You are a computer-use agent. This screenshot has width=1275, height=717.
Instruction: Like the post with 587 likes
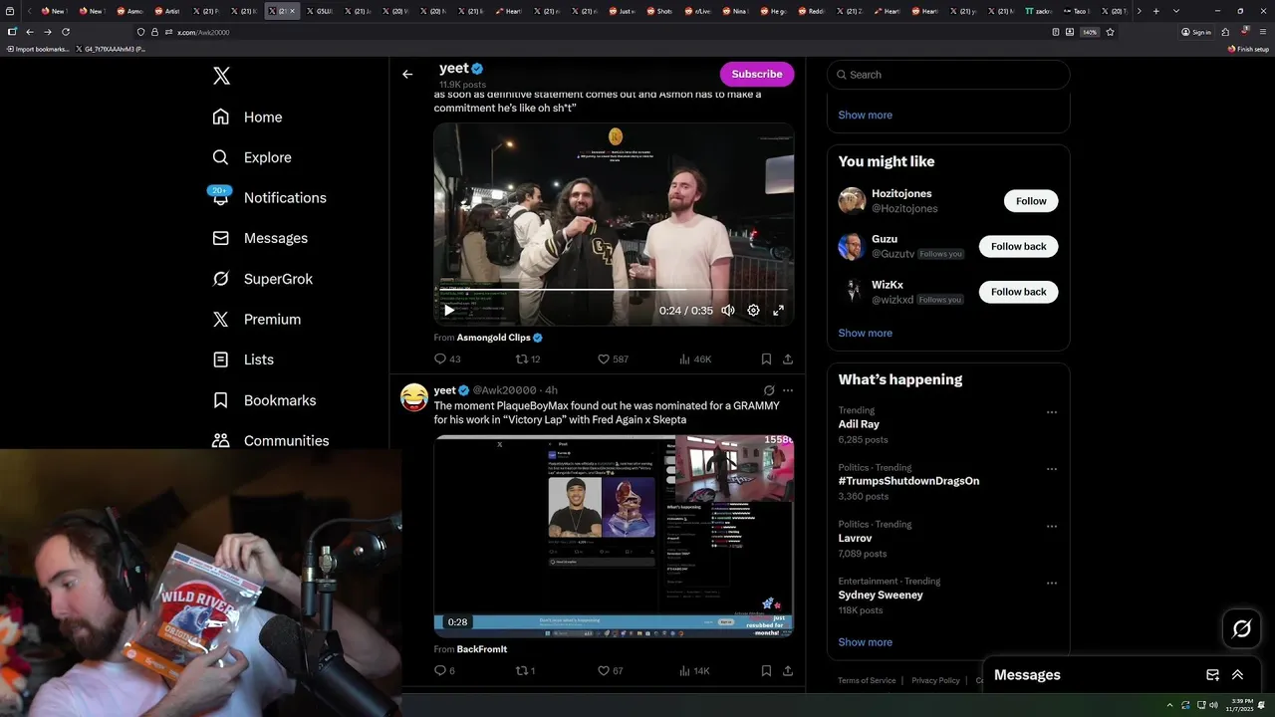[x=613, y=358]
